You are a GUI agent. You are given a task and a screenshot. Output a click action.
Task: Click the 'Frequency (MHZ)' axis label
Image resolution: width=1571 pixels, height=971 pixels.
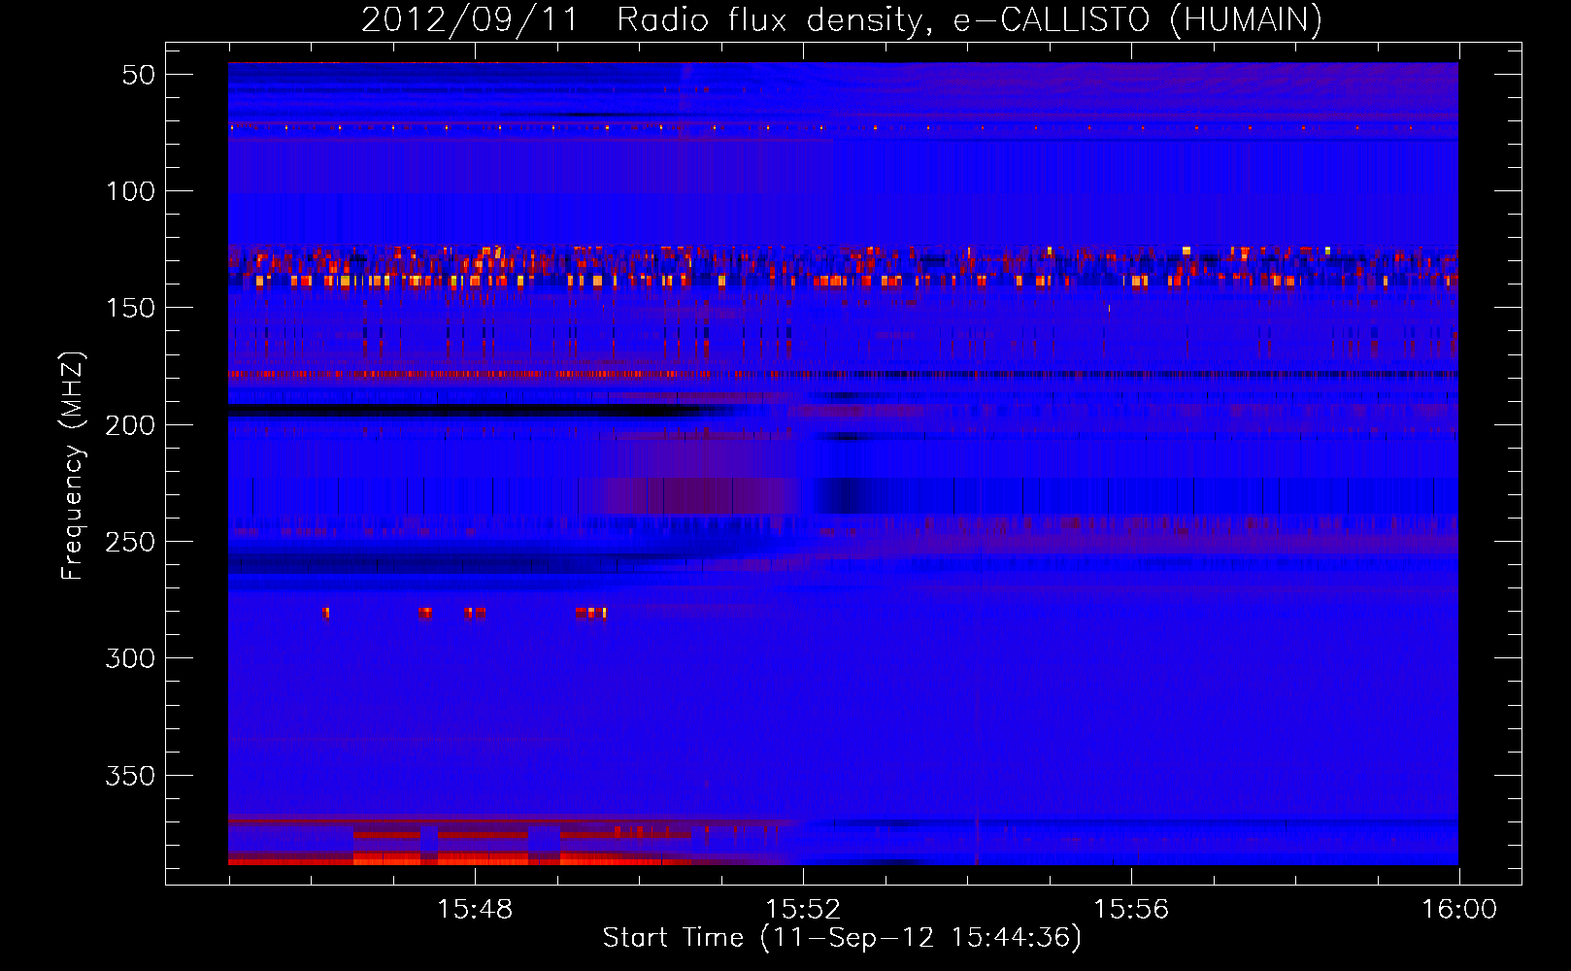click(x=73, y=465)
